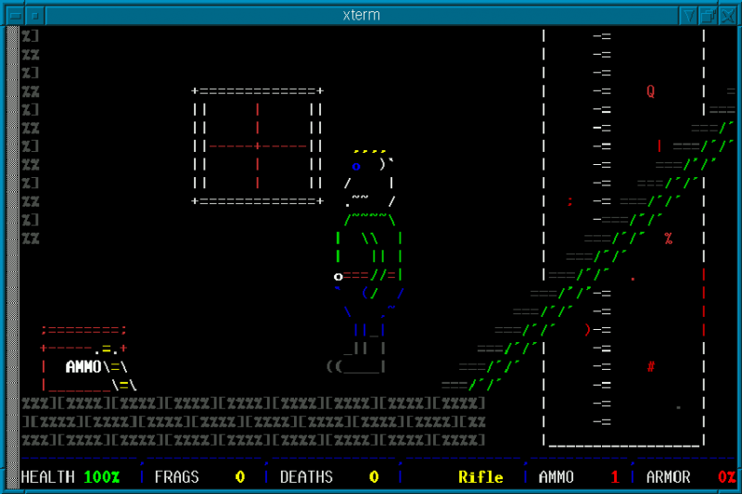The height and width of the screenshot is (494, 742).
Task: Click the second title bar button beside window menu
Action: [x=35, y=16]
